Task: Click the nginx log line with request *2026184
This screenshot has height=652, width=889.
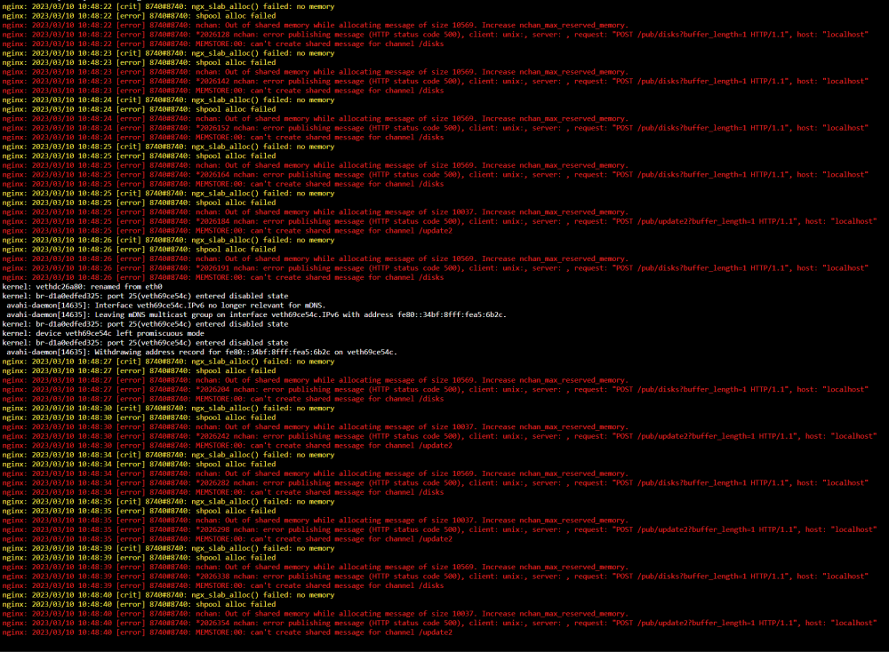Action: pyautogui.click(x=439, y=221)
